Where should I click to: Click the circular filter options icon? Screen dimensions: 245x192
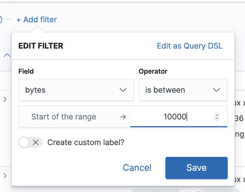(1, 20)
